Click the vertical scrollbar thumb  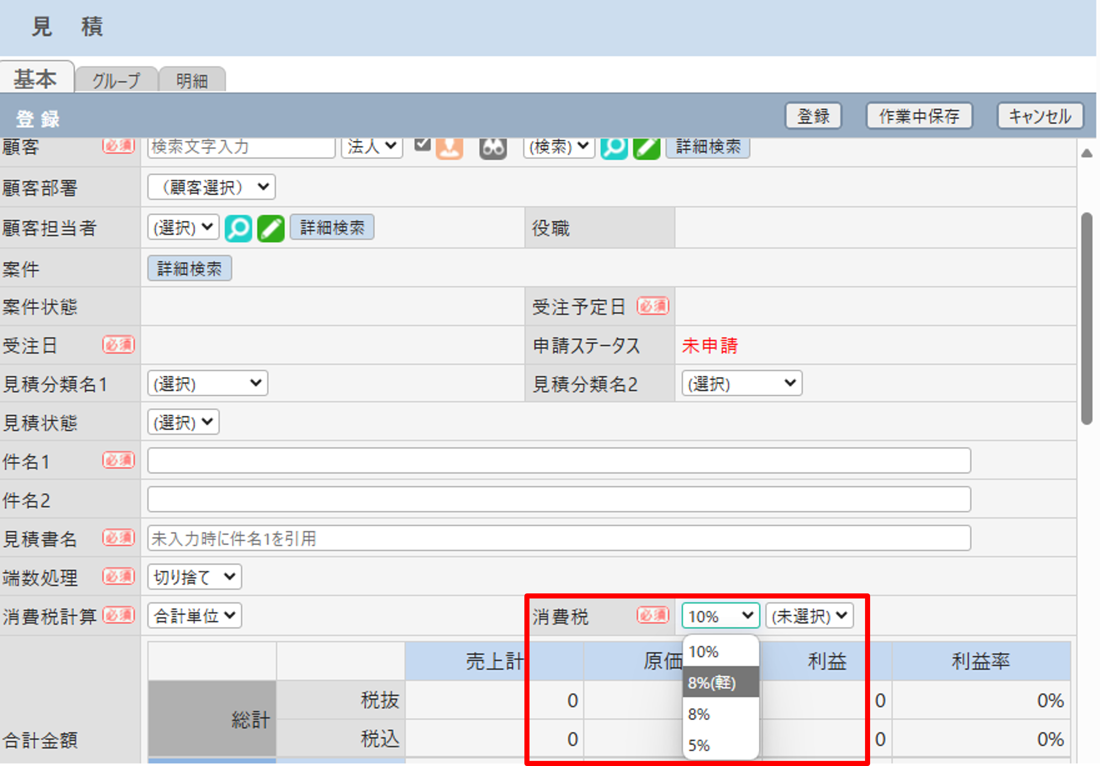click(x=1087, y=319)
